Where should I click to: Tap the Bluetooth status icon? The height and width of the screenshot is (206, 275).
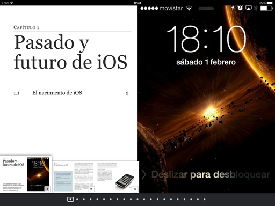pos(256,8)
